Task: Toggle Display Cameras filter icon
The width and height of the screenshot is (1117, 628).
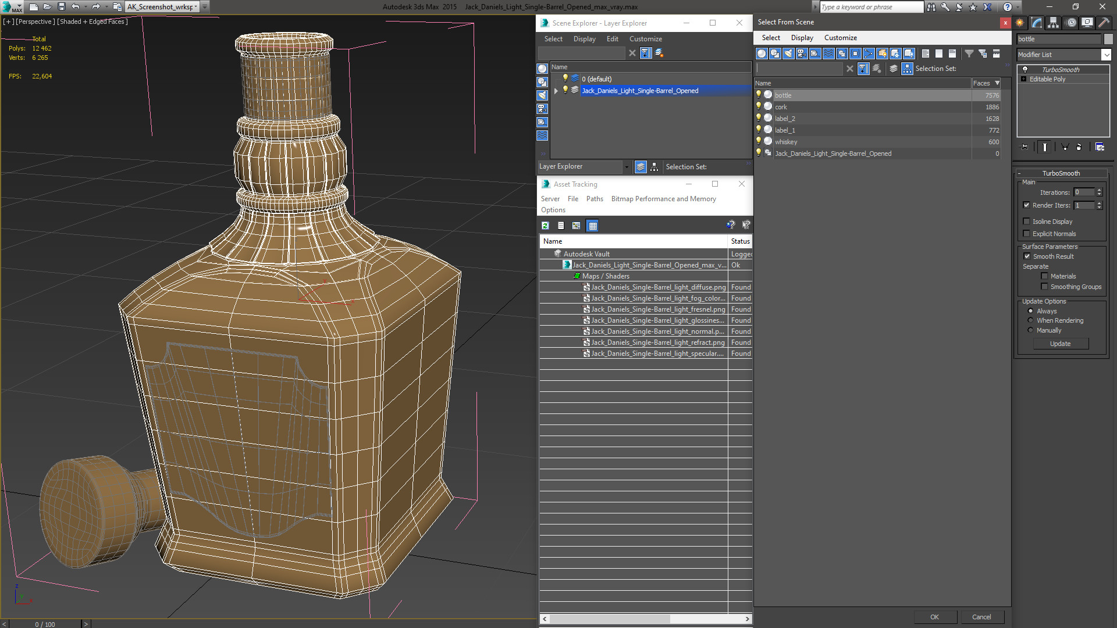Action: tap(802, 53)
